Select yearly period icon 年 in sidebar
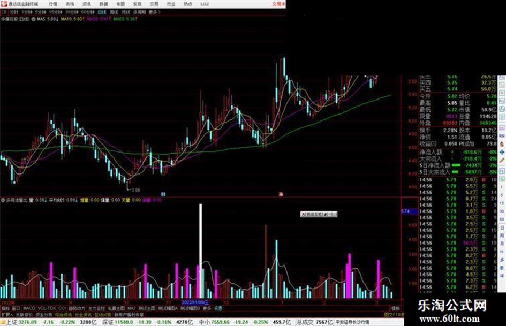The image size is (506, 326). (x=502, y=276)
